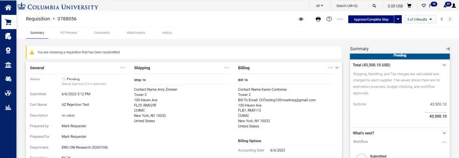459x158 pixels.
Task: Open the help question mark icon
Action: [x=329, y=19]
